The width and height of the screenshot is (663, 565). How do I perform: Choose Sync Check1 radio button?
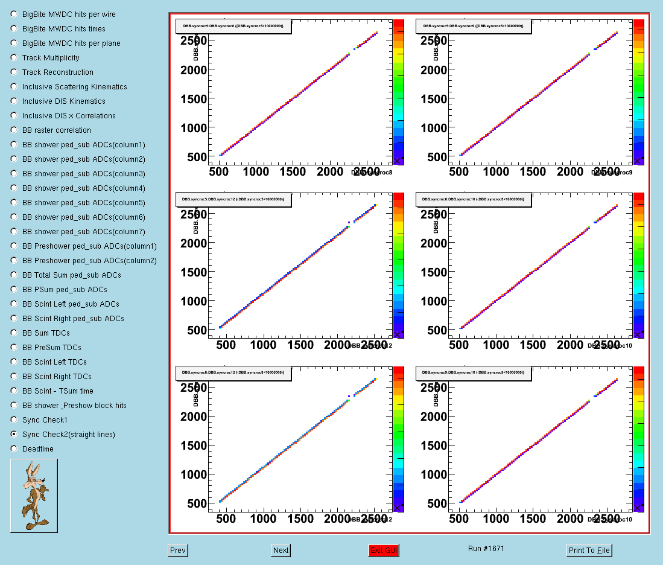[x=14, y=420]
